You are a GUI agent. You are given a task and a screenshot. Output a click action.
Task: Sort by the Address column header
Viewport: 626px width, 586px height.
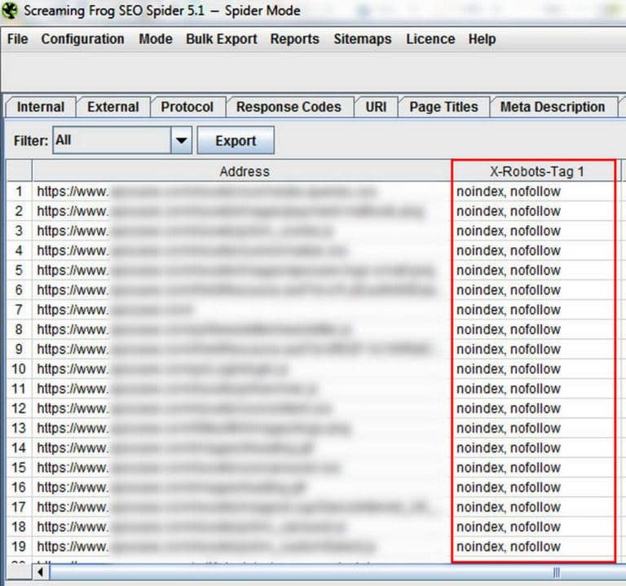[244, 171]
